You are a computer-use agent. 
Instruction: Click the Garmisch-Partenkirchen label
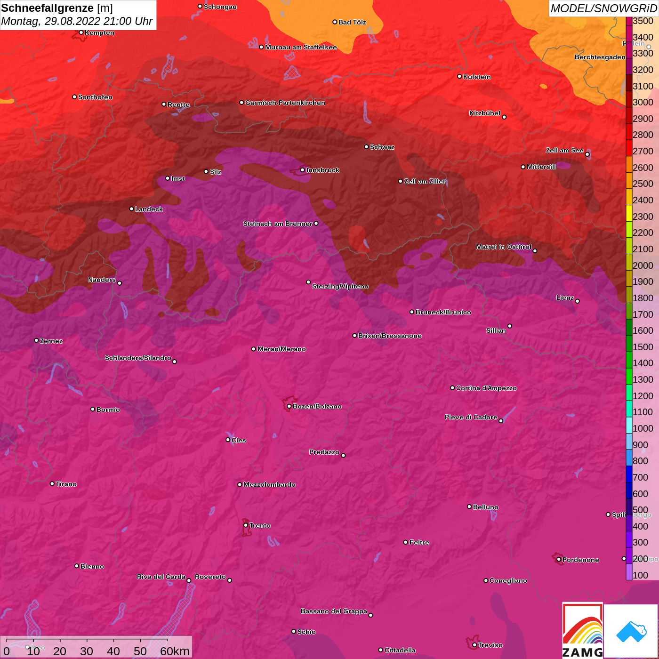pyautogui.click(x=285, y=103)
